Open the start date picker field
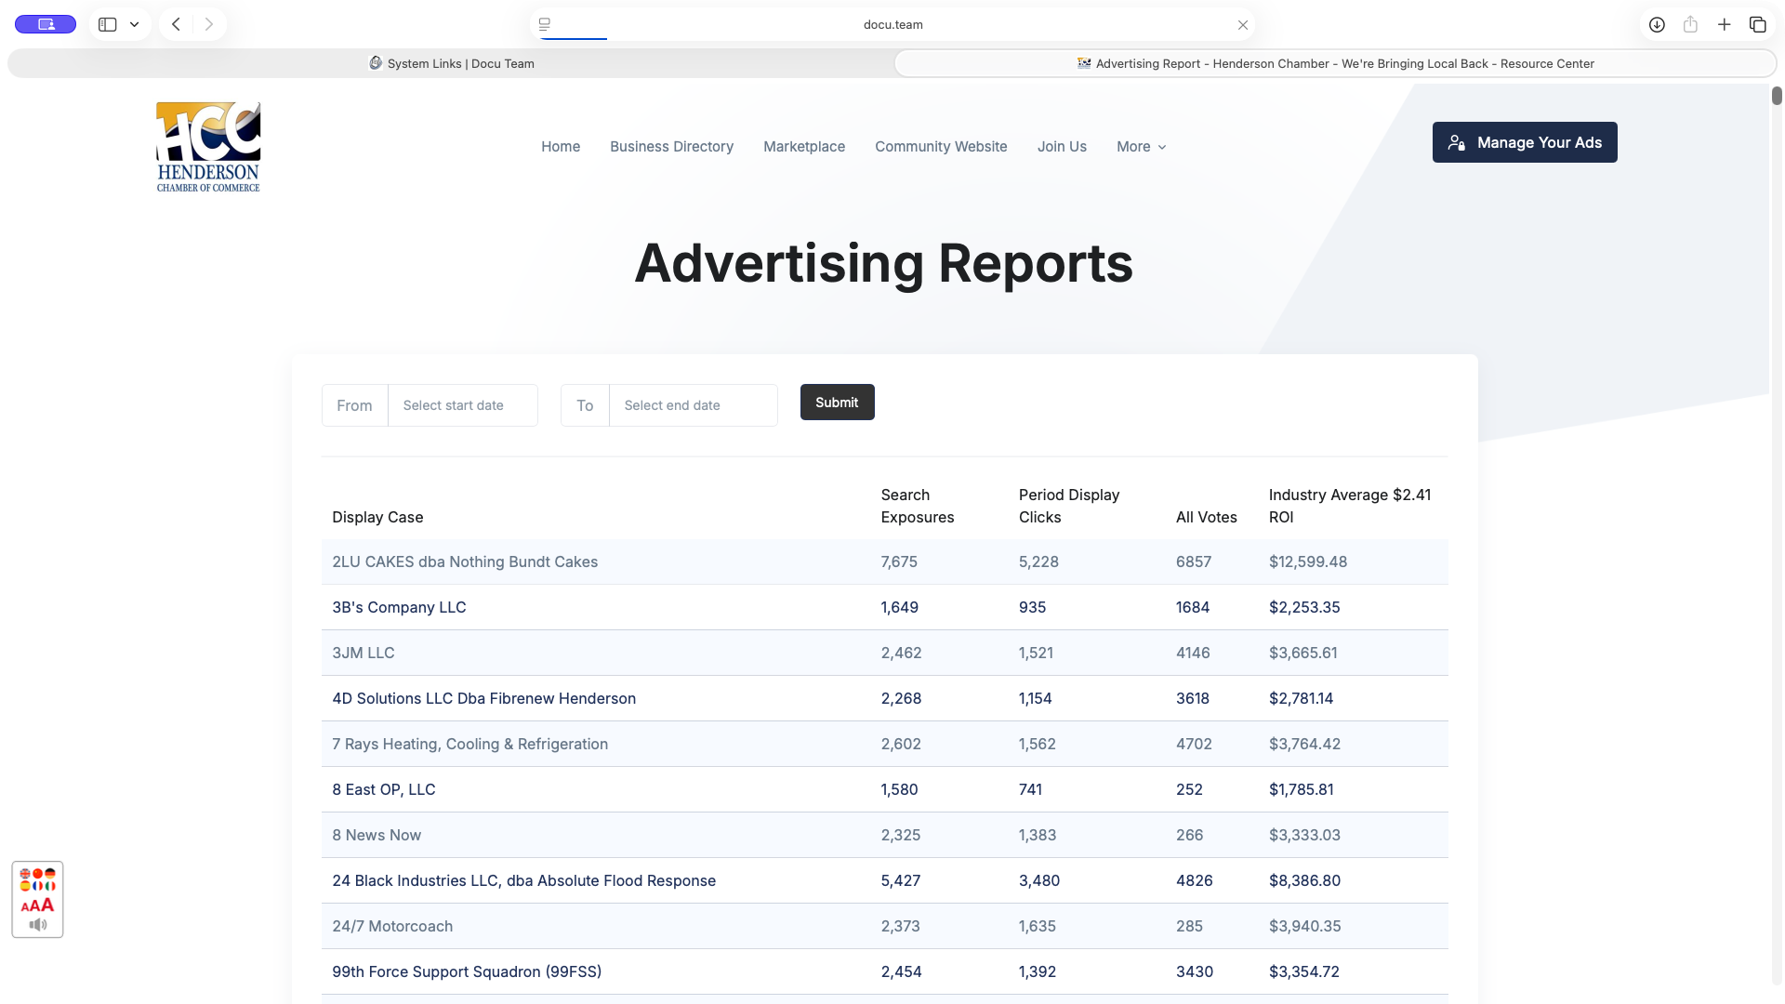This screenshot has height=1004, width=1785. pos(463,405)
